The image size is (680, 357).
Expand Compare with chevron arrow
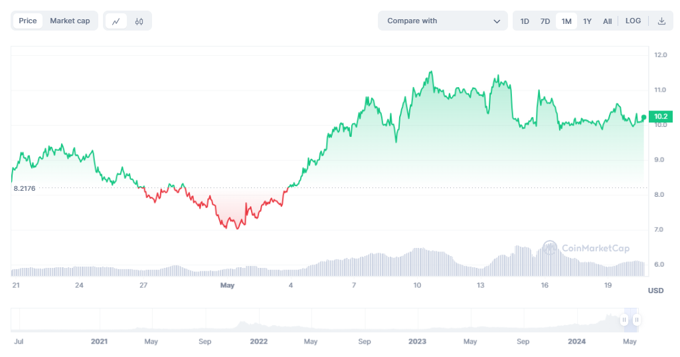click(x=497, y=21)
